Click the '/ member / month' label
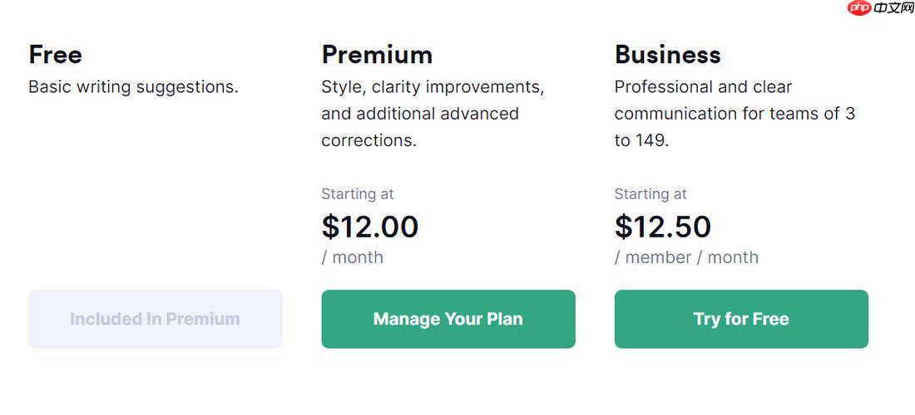915x415 pixels. pyautogui.click(x=686, y=257)
